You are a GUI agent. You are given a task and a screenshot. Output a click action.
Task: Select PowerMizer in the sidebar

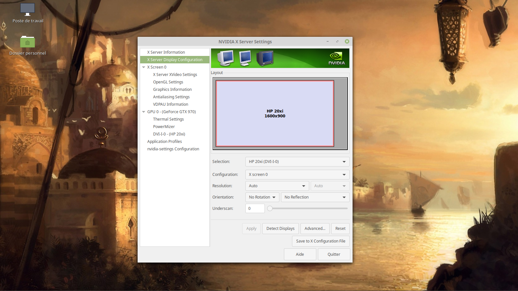(164, 127)
